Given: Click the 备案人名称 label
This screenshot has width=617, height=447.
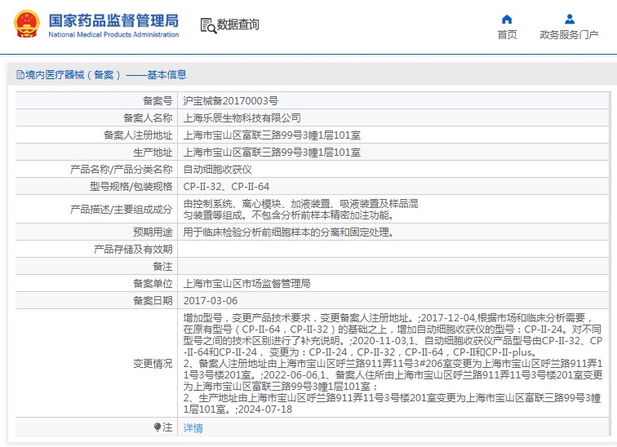Looking at the screenshot, I should [x=148, y=118].
